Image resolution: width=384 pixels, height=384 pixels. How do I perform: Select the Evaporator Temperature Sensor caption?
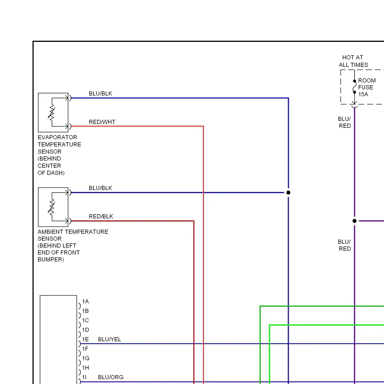point(59,155)
